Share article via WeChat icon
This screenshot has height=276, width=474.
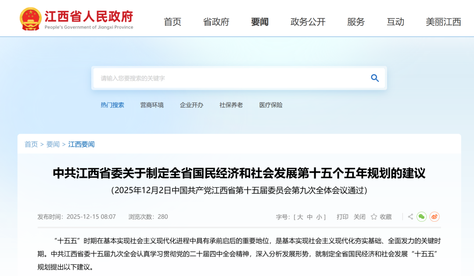click(x=421, y=216)
